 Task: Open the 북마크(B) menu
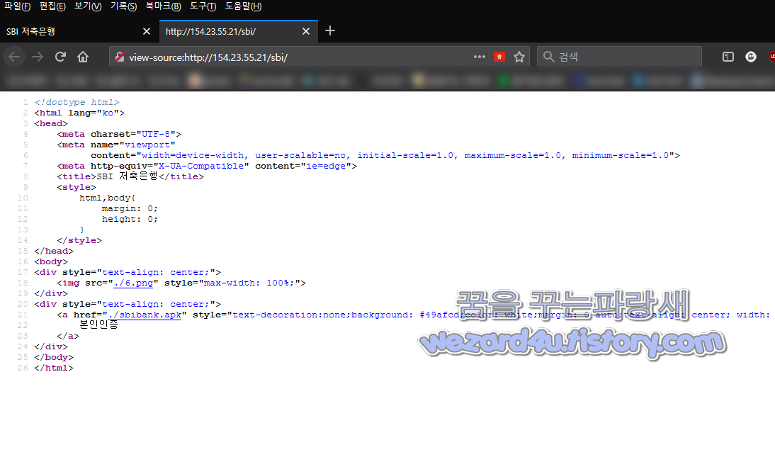click(163, 6)
